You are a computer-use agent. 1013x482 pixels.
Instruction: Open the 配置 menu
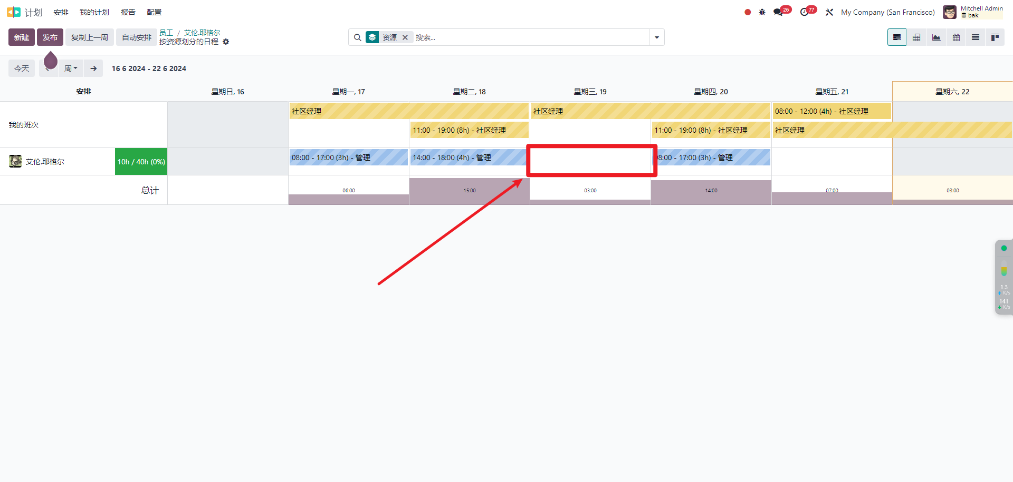tap(154, 12)
